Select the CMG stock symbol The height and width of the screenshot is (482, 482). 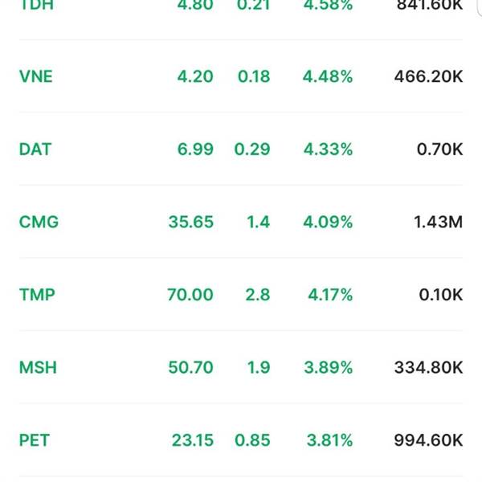pyautogui.click(x=39, y=222)
